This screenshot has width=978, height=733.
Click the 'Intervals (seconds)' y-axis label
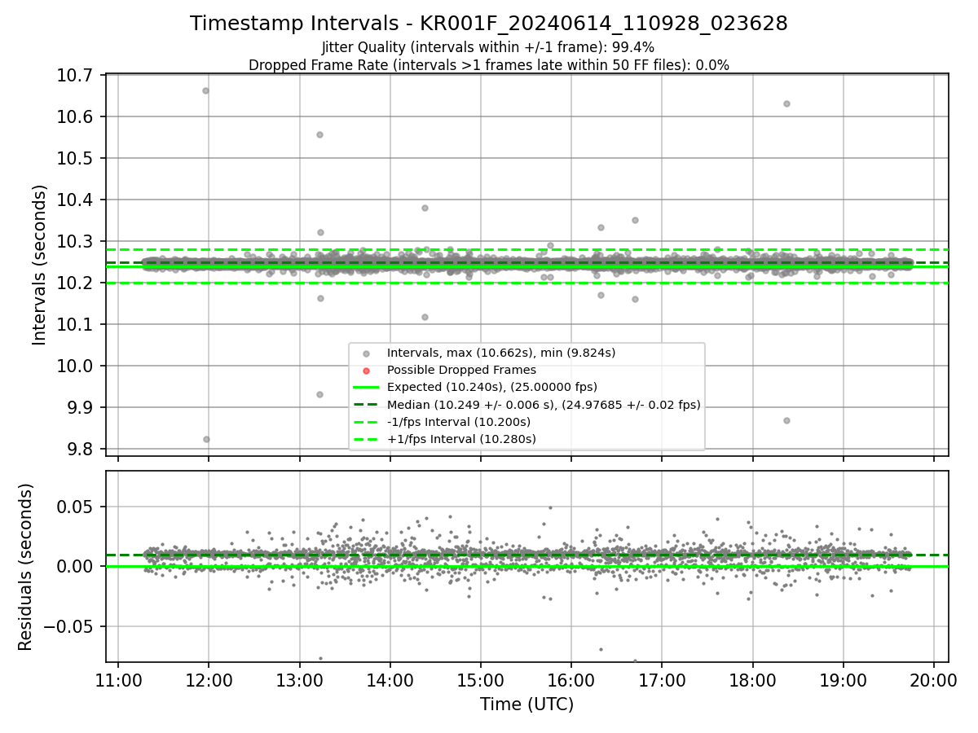[x=40, y=265]
